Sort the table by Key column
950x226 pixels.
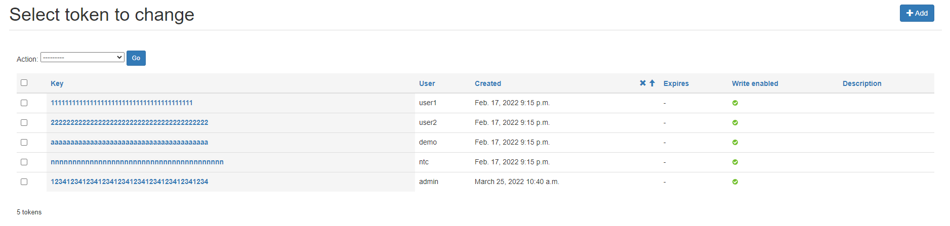point(57,83)
